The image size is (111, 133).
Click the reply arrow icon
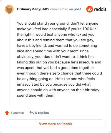coord(32,112)
